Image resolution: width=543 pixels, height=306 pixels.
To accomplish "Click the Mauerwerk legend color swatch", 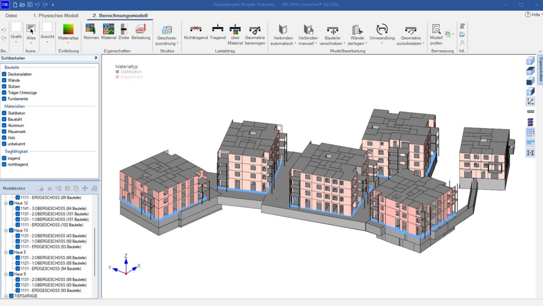I will 117,77.
